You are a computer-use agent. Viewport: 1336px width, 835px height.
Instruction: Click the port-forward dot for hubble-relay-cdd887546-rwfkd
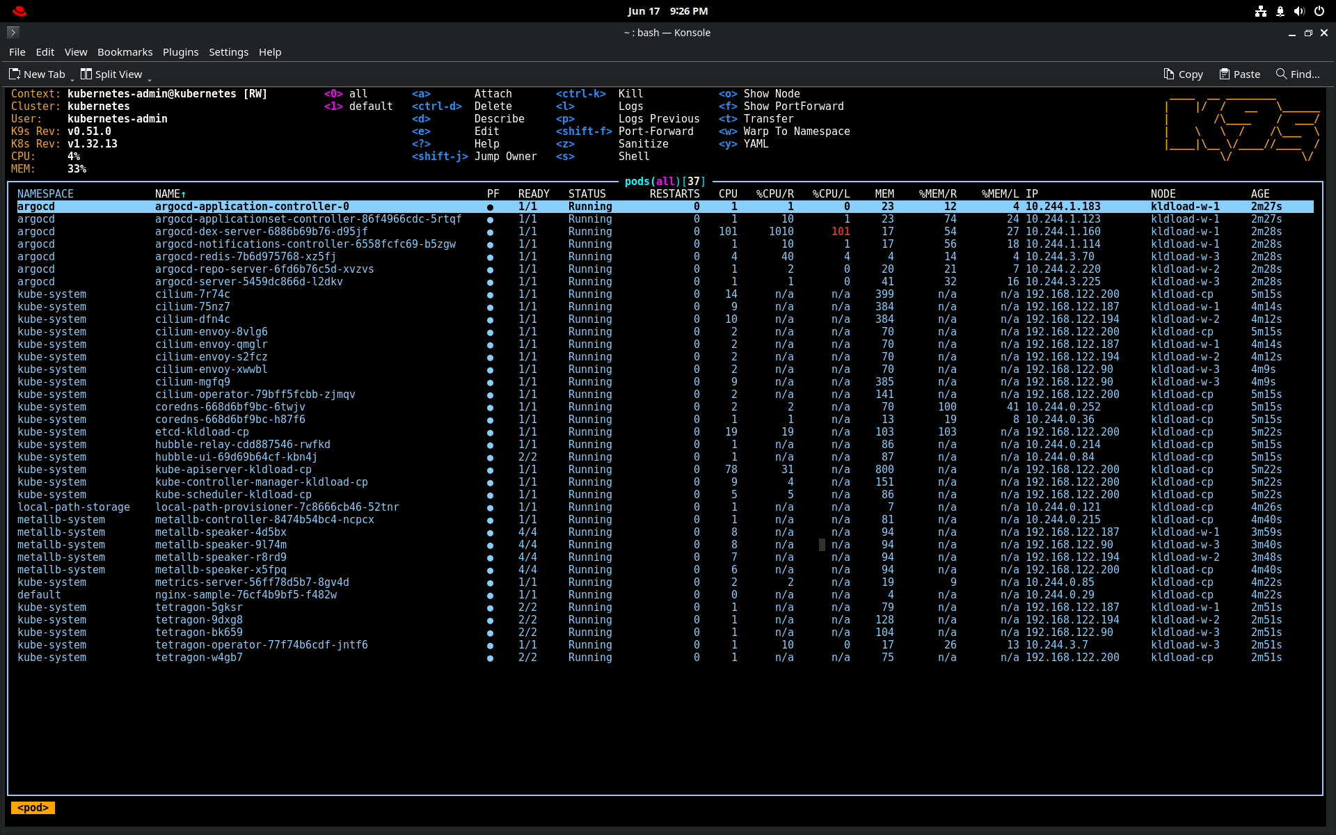(x=490, y=445)
